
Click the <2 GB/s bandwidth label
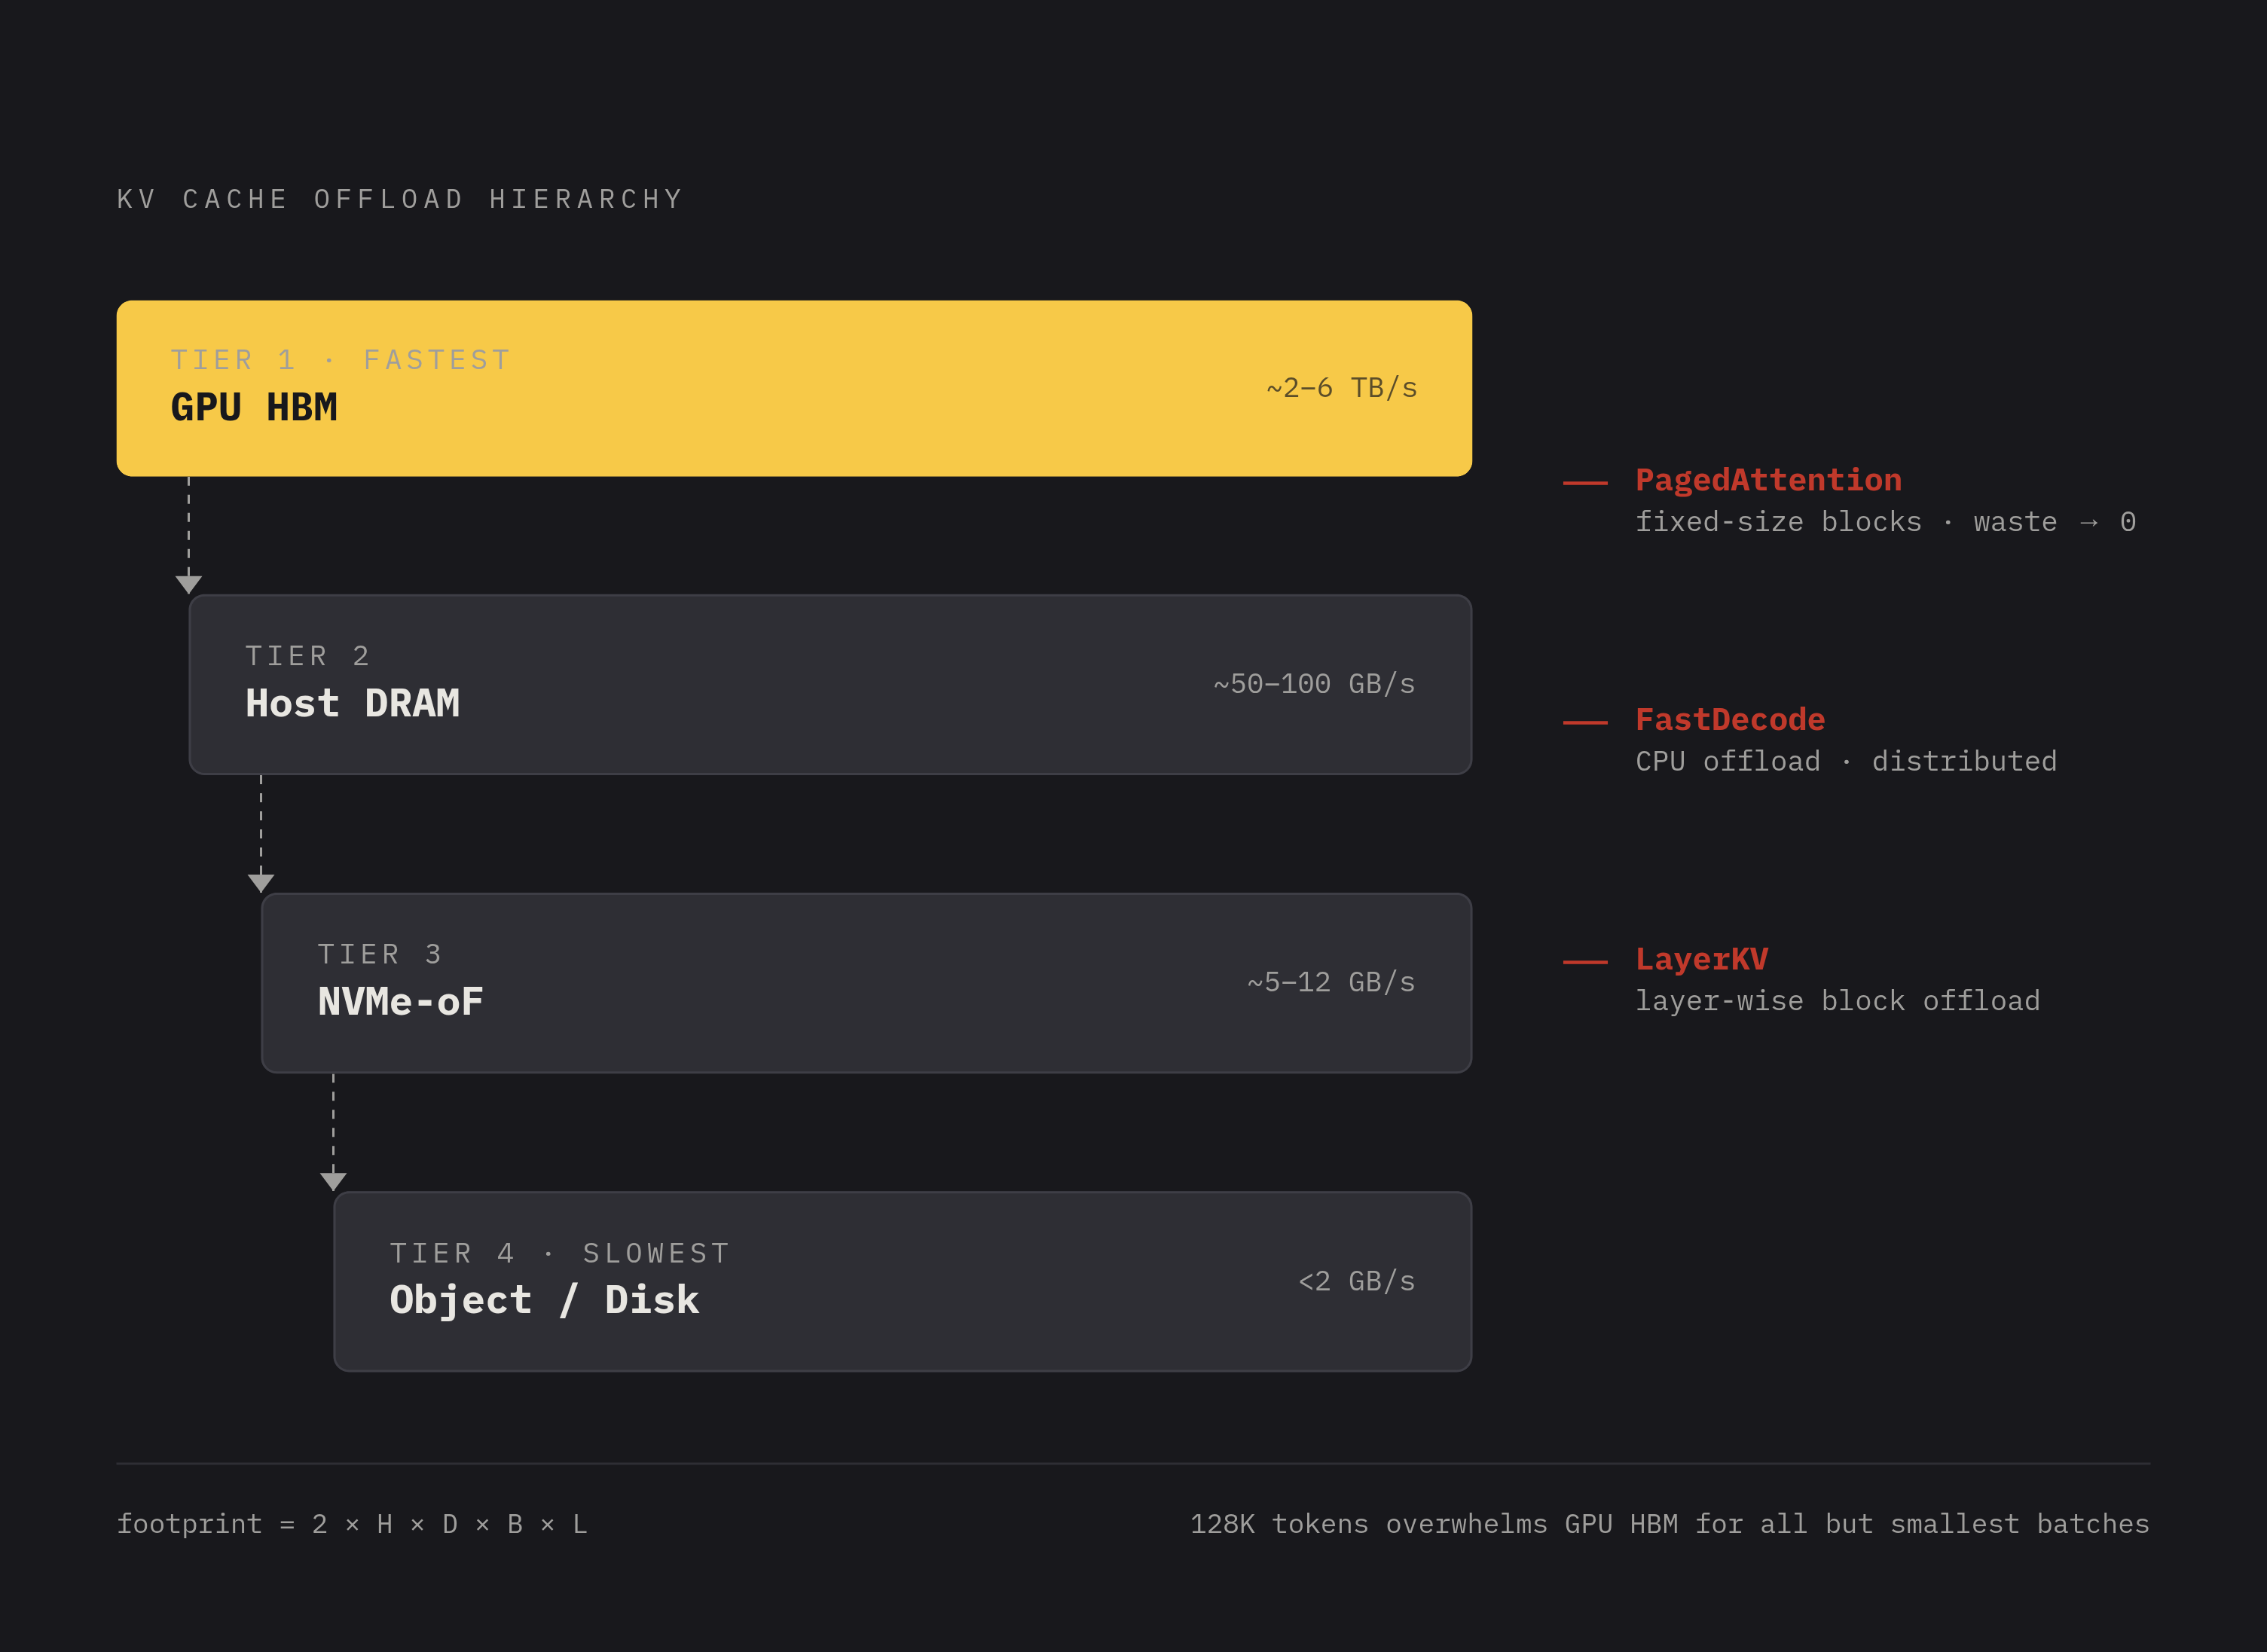(1357, 1281)
